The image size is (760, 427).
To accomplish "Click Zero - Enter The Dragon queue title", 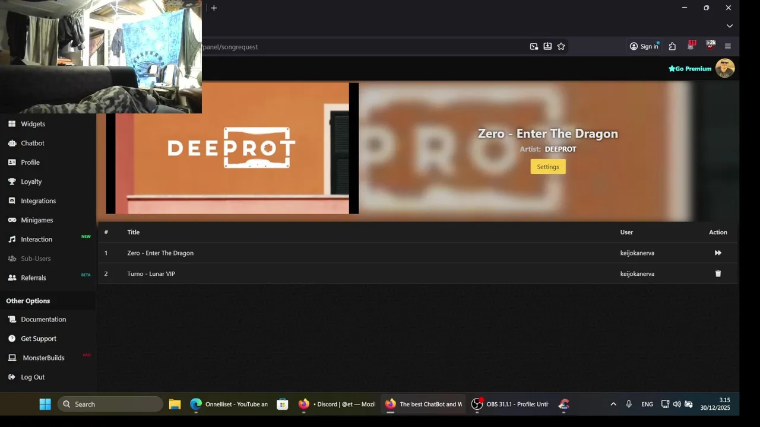I will [x=160, y=253].
